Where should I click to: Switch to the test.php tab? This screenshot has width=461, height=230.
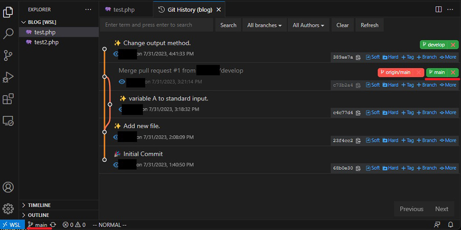pyautogui.click(x=124, y=9)
